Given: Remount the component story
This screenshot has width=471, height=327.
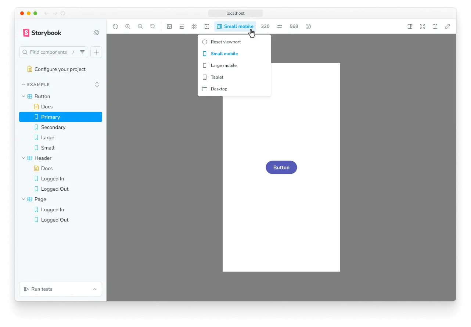Looking at the screenshot, I should point(115,26).
